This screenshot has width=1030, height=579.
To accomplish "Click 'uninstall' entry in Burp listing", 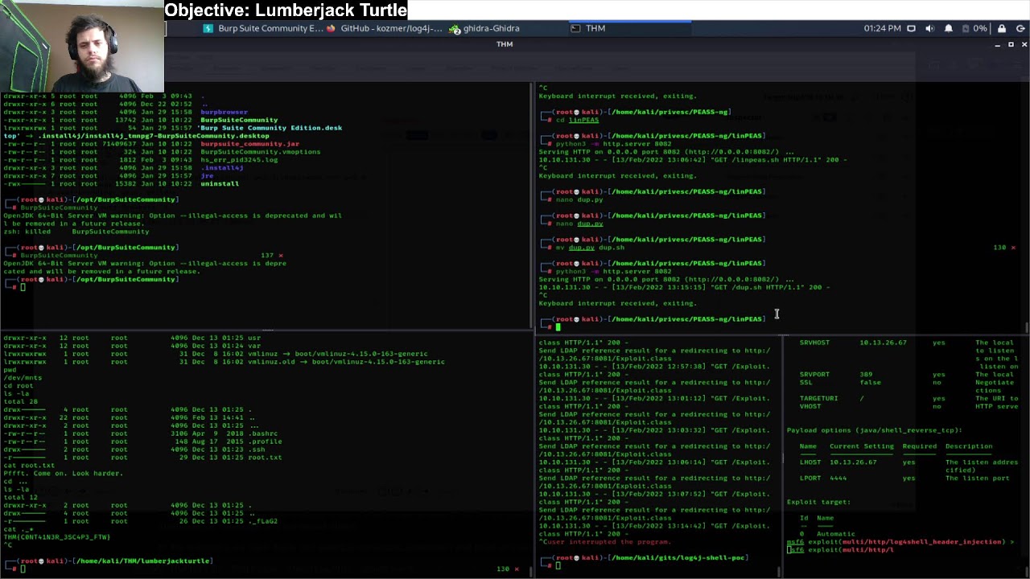I will (x=220, y=183).
